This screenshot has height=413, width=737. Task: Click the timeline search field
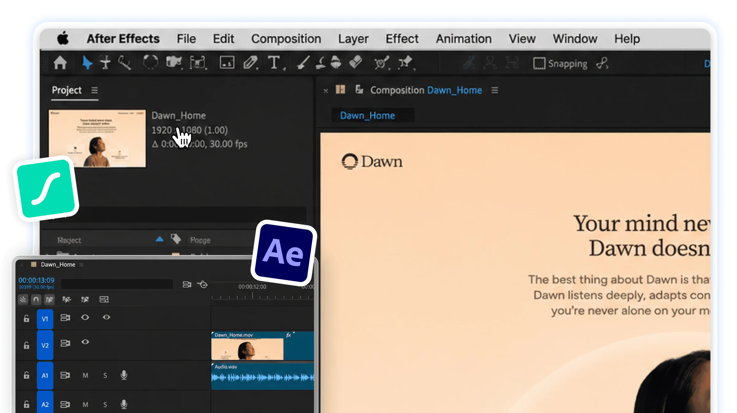[x=117, y=284]
